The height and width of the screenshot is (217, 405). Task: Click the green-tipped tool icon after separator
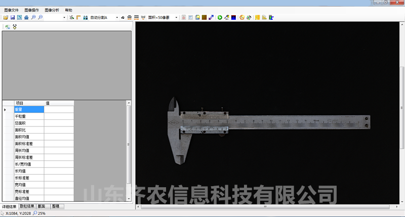tap(71, 17)
